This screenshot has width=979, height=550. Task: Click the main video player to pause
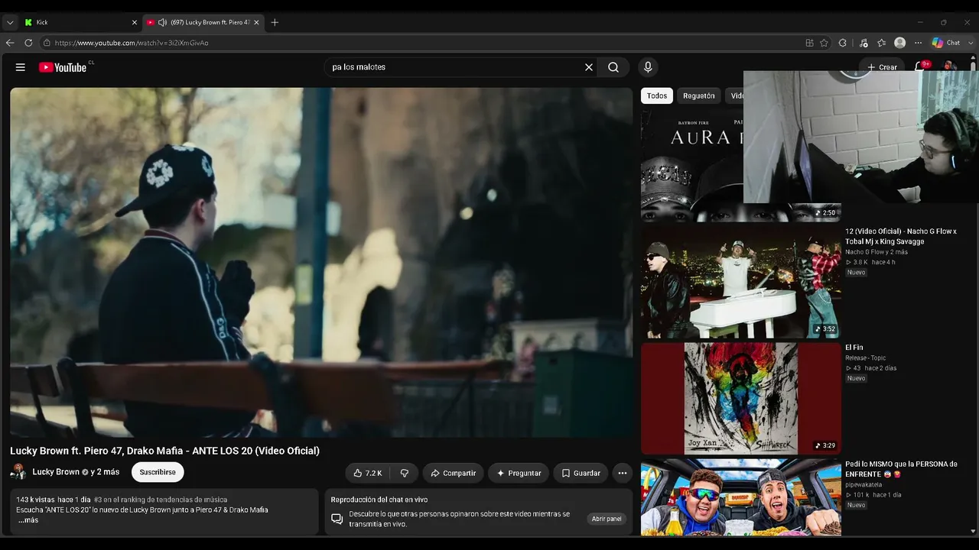pos(321,262)
